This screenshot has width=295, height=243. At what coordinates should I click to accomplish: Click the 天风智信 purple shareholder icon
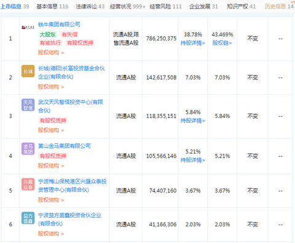point(28,105)
